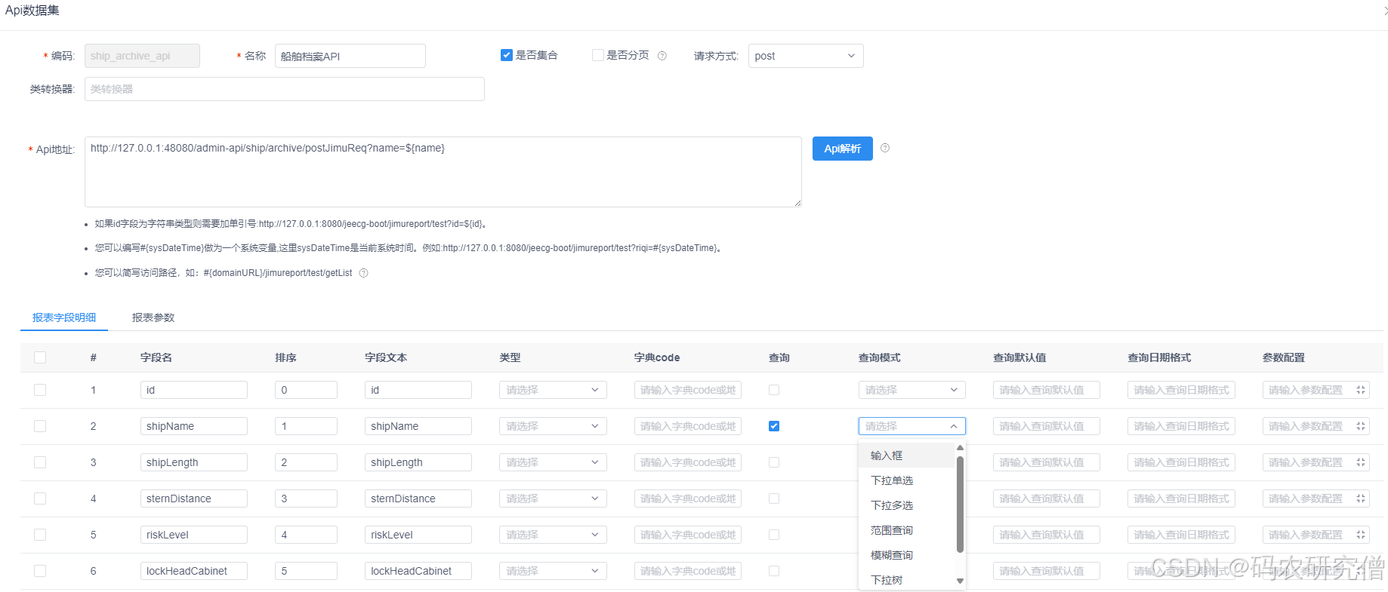The width and height of the screenshot is (1388, 592).
Task: Click the Api解析 button
Action: (x=843, y=149)
